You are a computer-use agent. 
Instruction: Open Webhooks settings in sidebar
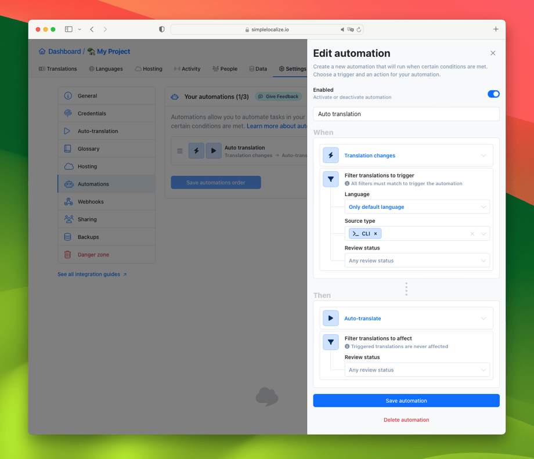point(107,202)
